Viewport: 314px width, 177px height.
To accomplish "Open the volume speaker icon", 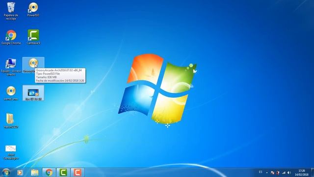I will tap(289, 173).
